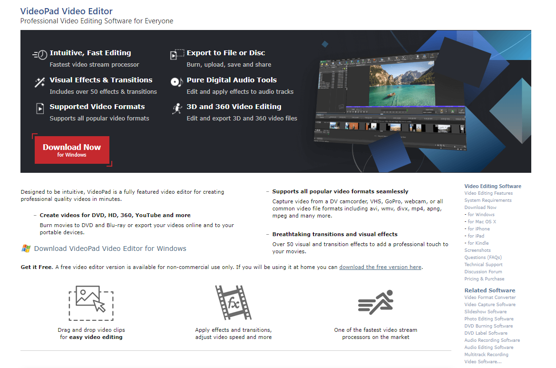Screen dimensions: 556x368
Task: Select the 'for Mac OS X' download link
Action: 482,221
